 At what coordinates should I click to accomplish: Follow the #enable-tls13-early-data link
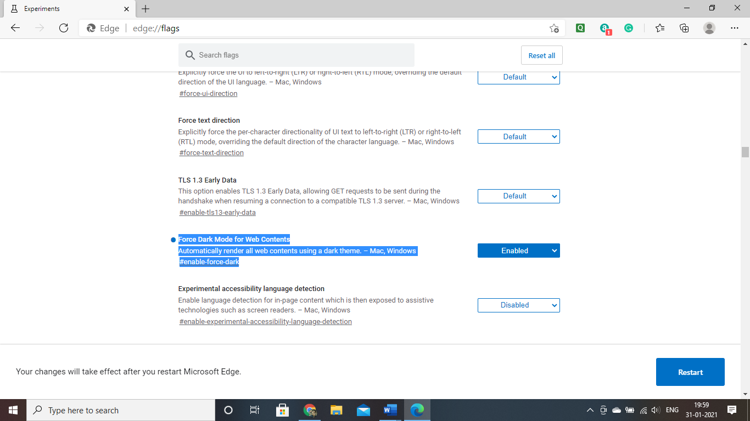tap(217, 212)
